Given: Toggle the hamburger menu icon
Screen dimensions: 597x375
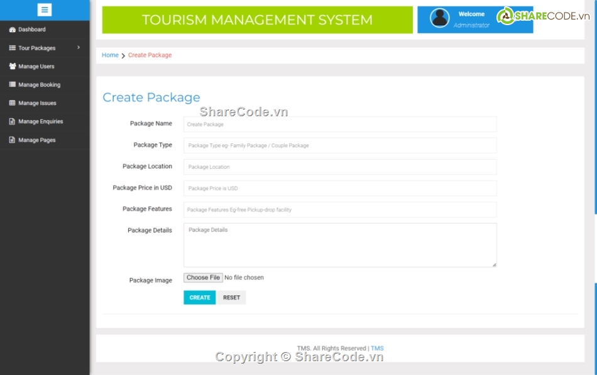Looking at the screenshot, I should point(45,10).
